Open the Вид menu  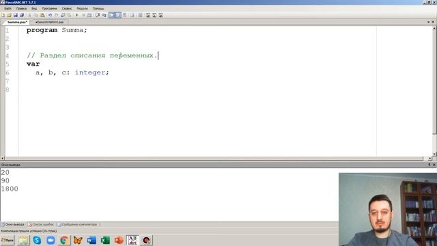coord(34,9)
